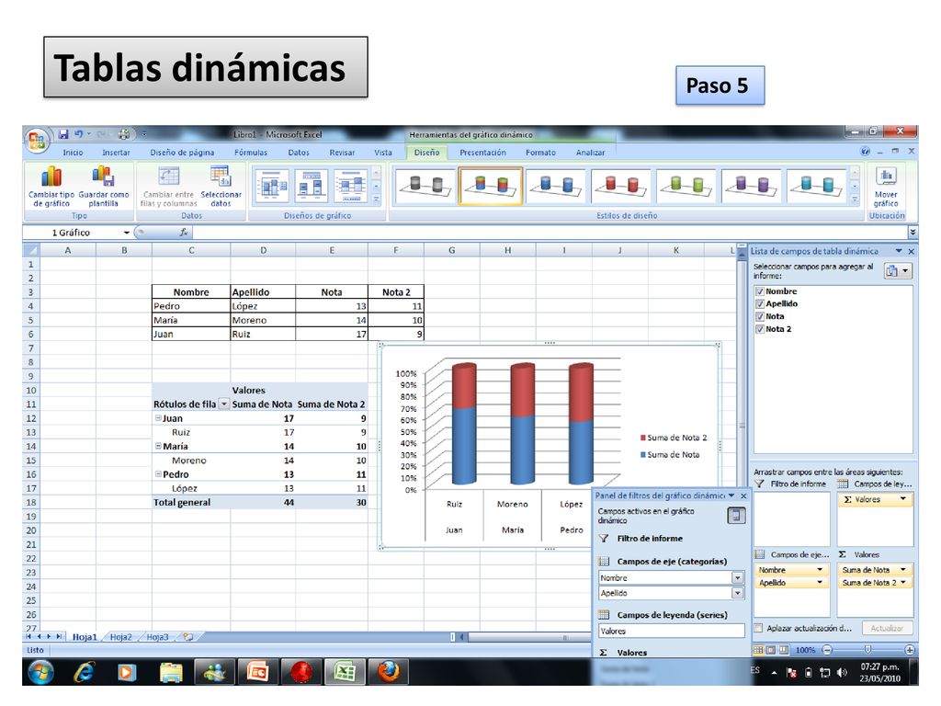
Task: Apply the red cylinder chart style
Action: [x=620, y=186]
